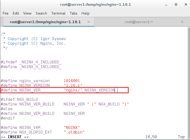
Task: Maximize the terminal window
Action: pos(176,4)
